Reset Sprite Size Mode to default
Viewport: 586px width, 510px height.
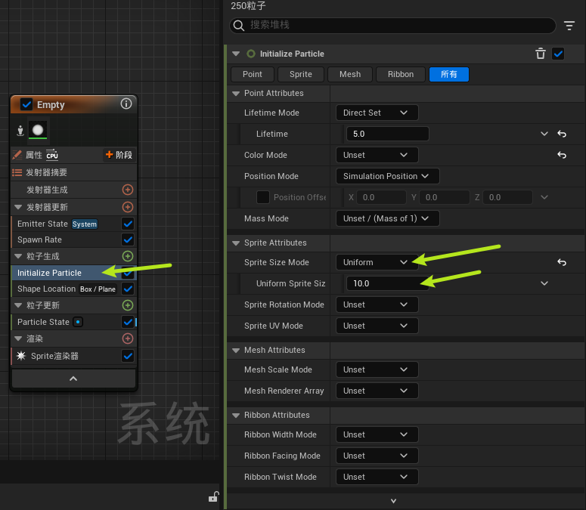click(562, 262)
